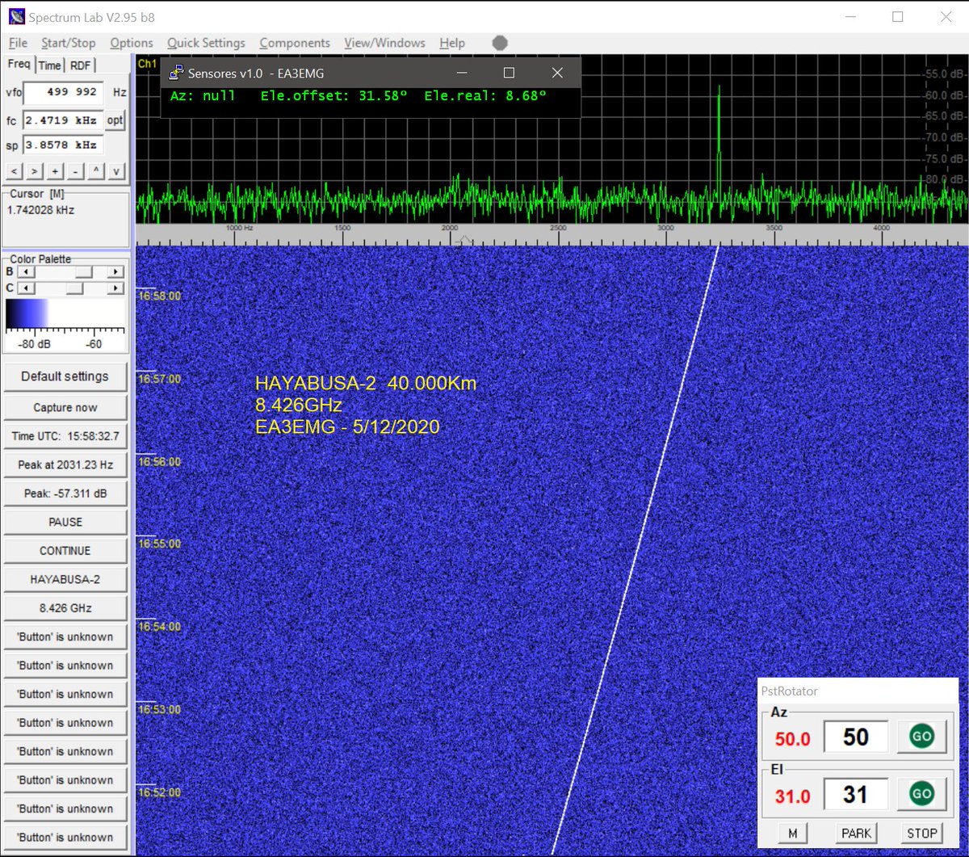This screenshot has width=969, height=857.
Task: Click the right frequency shift arrow icon
Action: [33, 171]
